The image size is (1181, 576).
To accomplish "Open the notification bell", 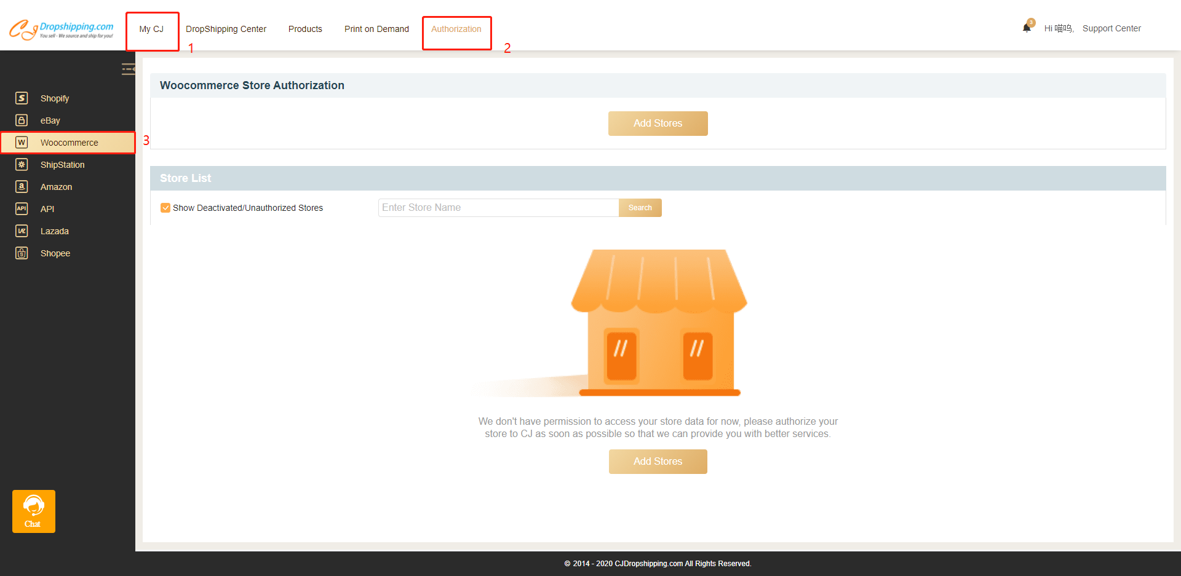I will [1027, 28].
